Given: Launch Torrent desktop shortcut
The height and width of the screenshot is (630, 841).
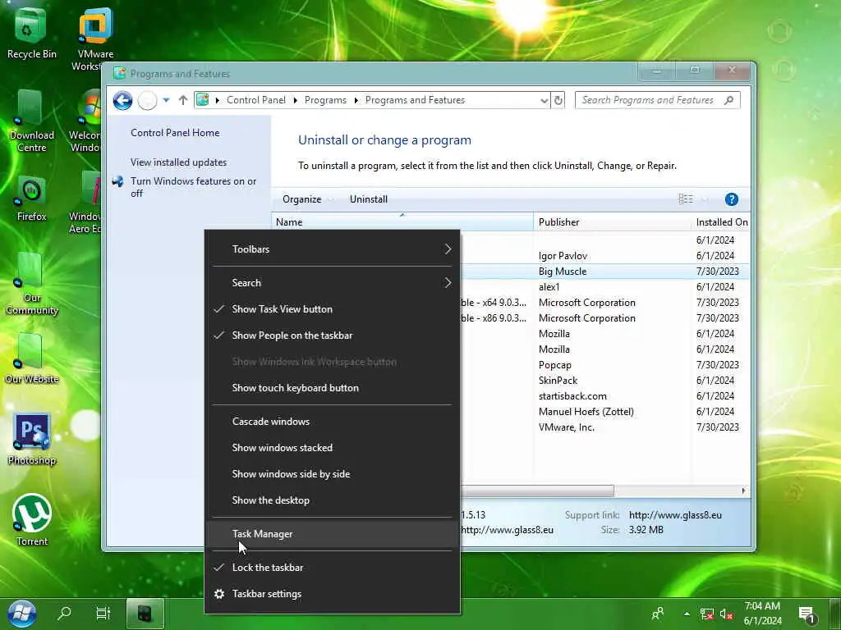Looking at the screenshot, I should tap(31, 519).
